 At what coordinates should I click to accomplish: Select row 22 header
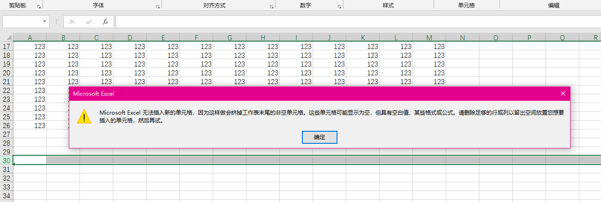pyautogui.click(x=6, y=90)
